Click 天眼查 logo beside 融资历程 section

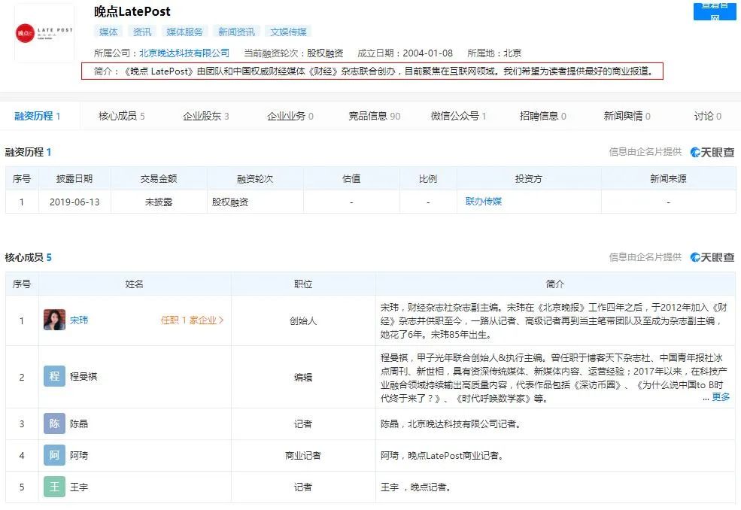[712, 152]
